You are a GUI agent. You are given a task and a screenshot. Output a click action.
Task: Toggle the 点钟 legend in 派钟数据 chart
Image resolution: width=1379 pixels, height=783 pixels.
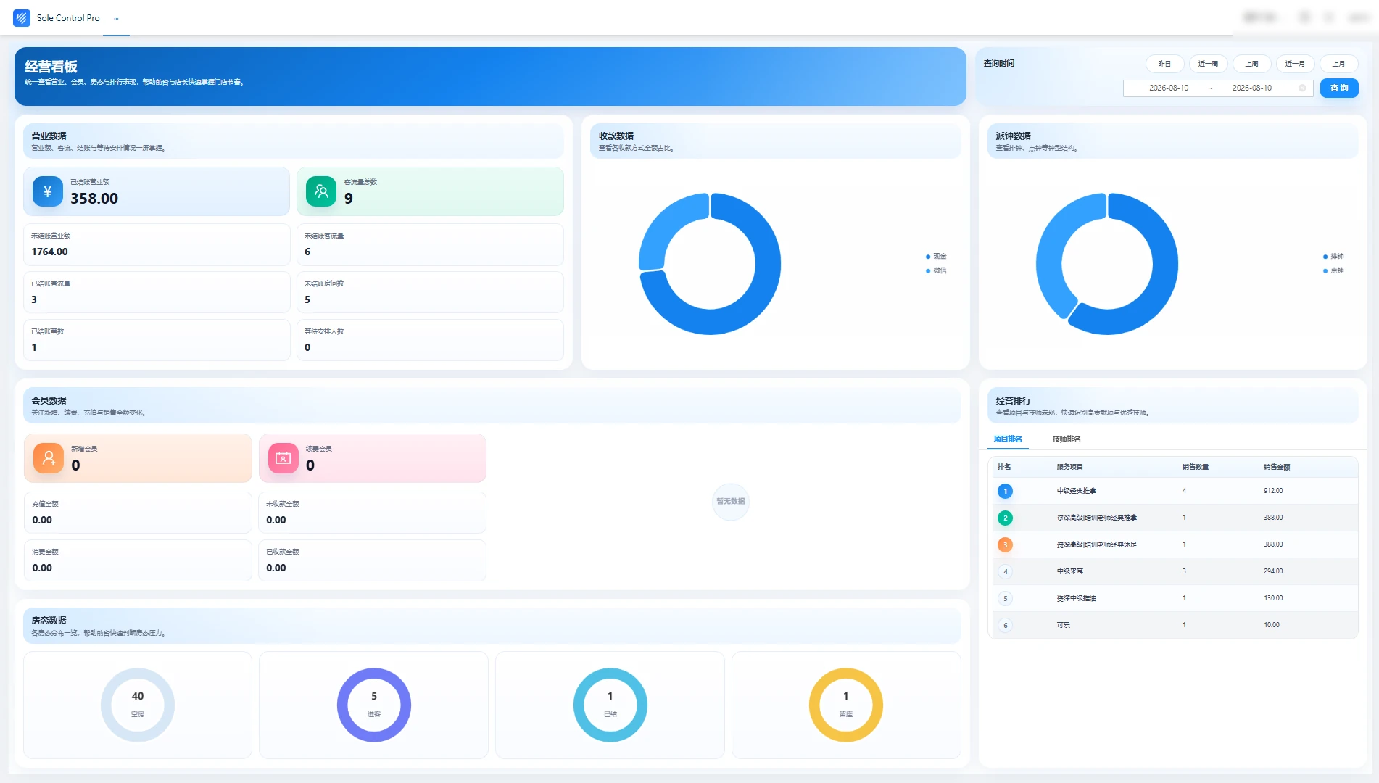click(x=1333, y=270)
